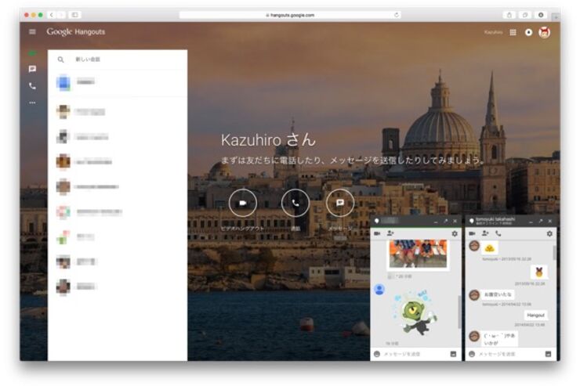
Task: Go back with Safari's back arrow
Action: (x=52, y=15)
